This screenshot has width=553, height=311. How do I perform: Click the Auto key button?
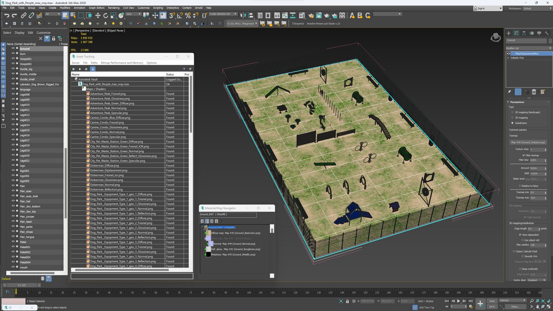tap(492, 301)
